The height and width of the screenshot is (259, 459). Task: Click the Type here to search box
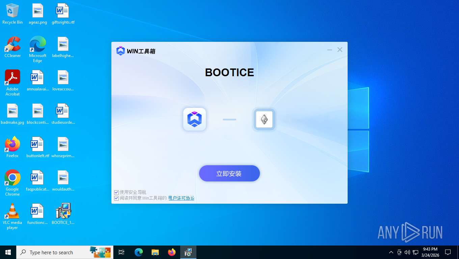coord(65,252)
